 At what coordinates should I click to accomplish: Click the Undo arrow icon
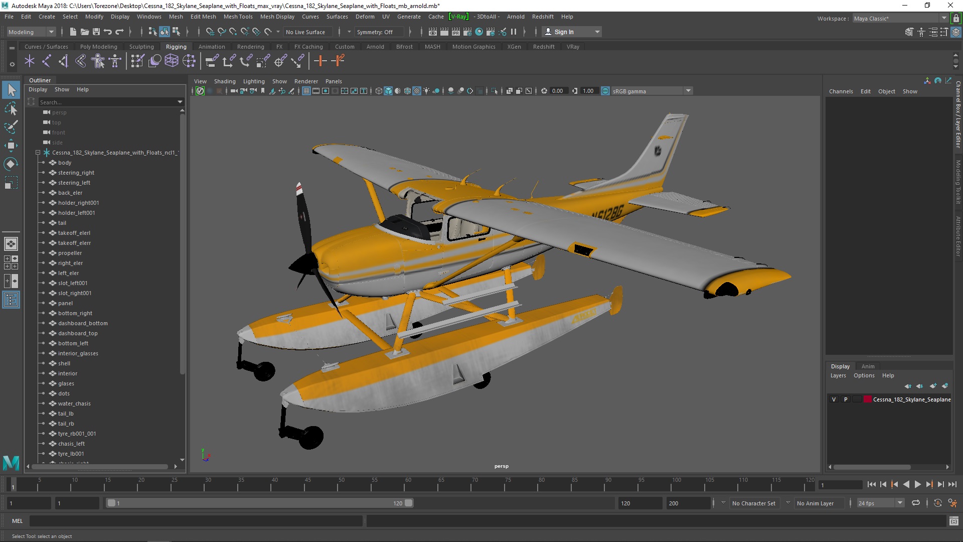(x=107, y=32)
